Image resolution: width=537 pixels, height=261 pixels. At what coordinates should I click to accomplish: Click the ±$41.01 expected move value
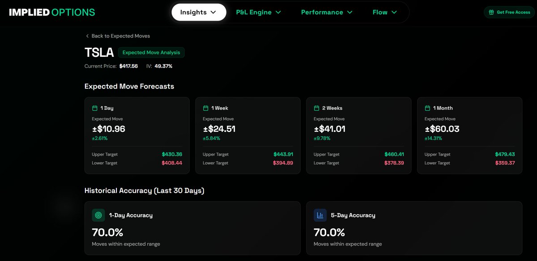329,129
